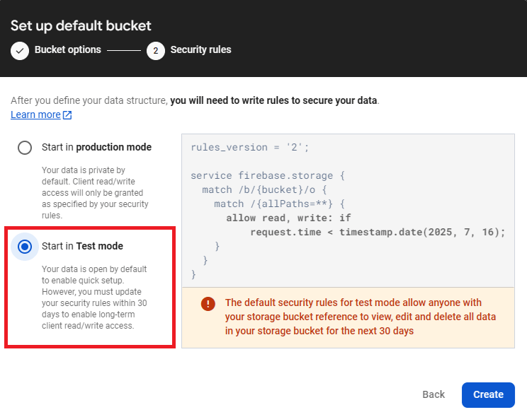Image resolution: width=527 pixels, height=417 pixels.
Task: Click the 'Set up default bucket' heading
Action: [x=81, y=26]
